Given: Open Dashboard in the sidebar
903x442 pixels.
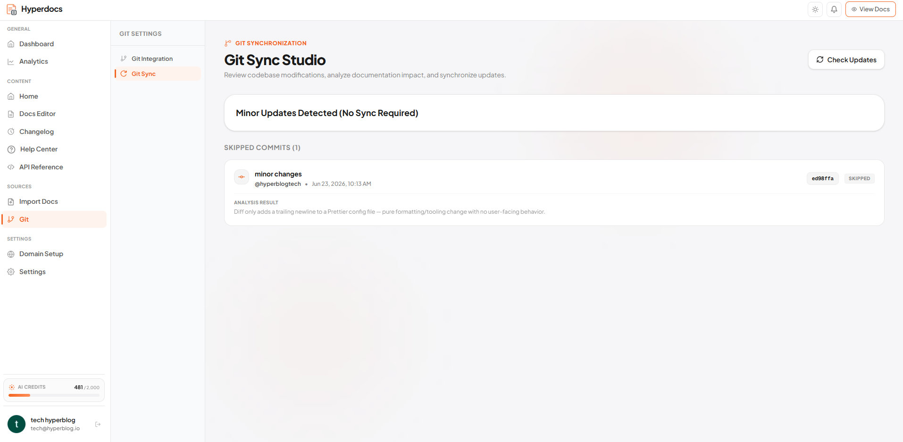Looking at the screenshot, I should click(54, 44).
